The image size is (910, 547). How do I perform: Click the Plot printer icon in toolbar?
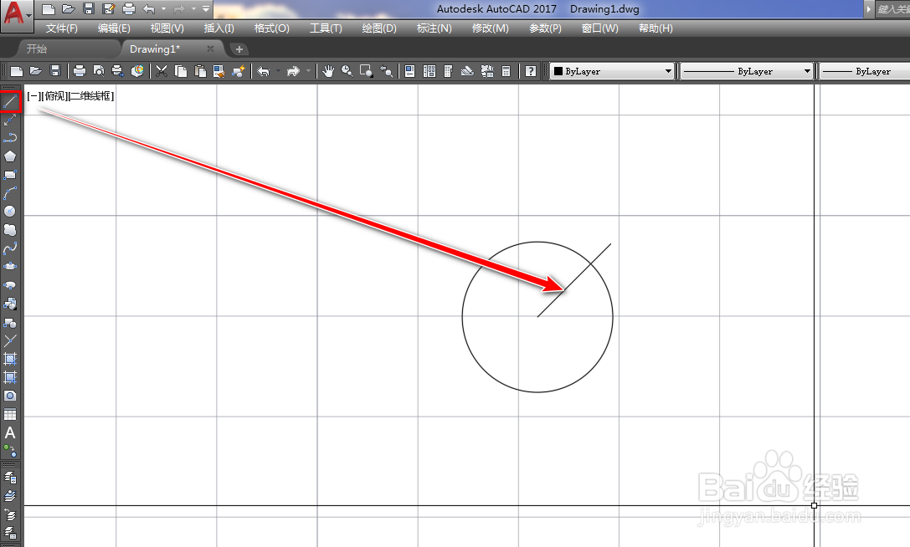[80, 71]
